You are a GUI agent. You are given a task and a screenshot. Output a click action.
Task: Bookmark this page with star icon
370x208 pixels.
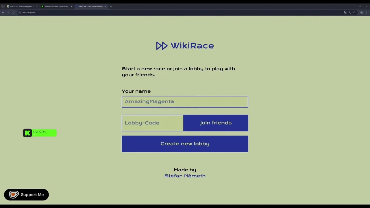tap(354, 12)
